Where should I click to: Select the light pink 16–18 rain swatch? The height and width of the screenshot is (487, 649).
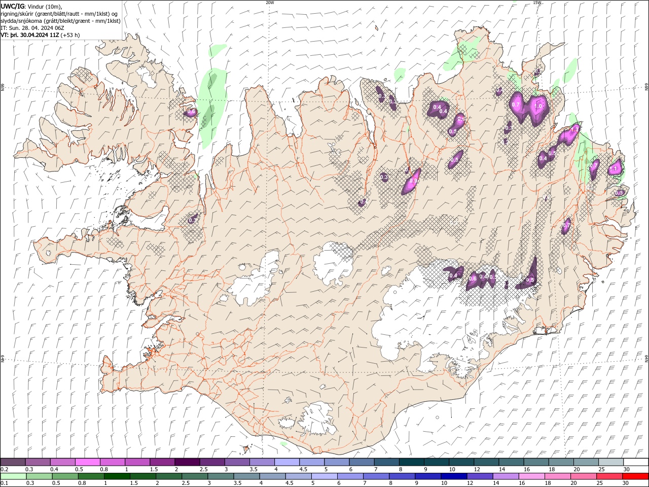tap(531, 476)
